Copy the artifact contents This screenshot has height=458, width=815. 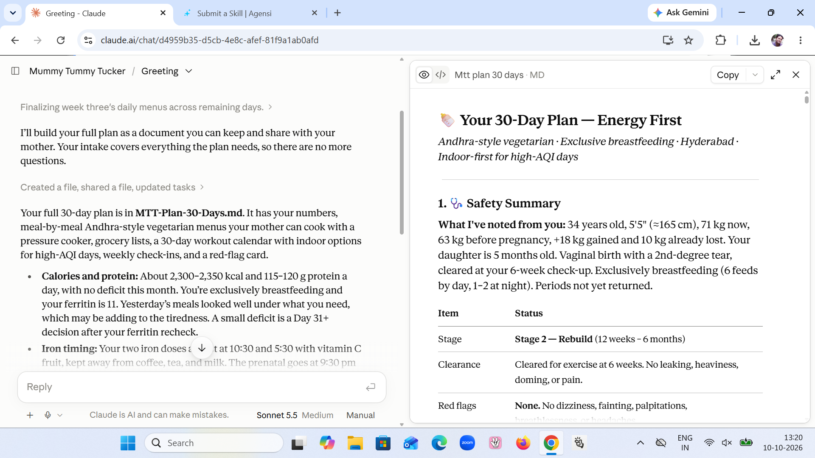tap(728, 75)
